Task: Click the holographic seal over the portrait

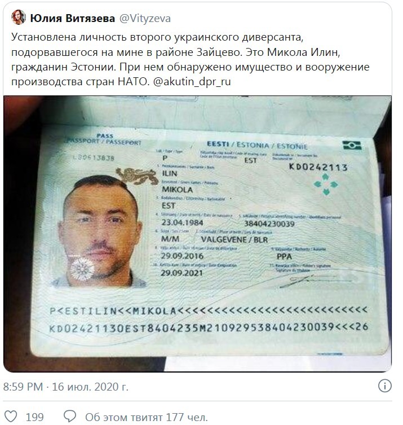Action: [82, 269]
